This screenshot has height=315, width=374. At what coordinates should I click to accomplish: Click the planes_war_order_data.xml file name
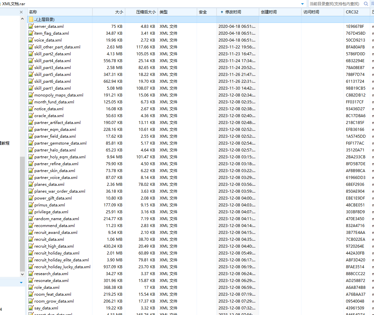(60, 191)
